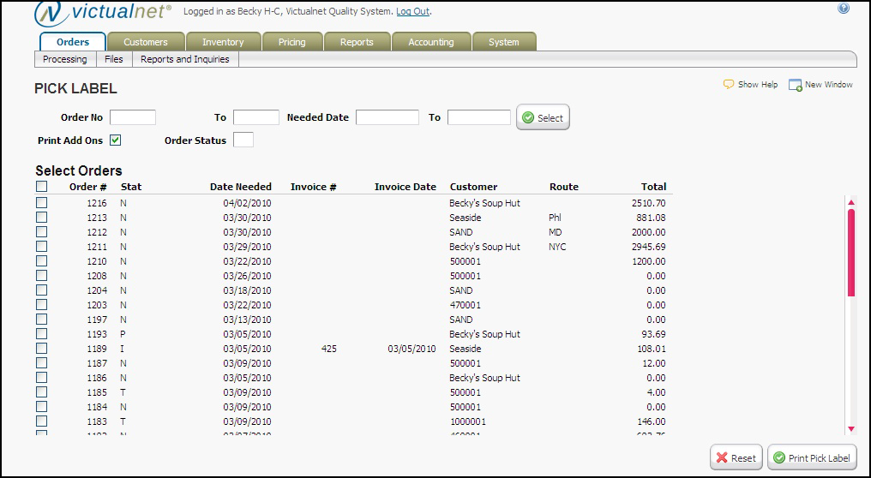Open the Reports tab
The width and height of the screenshot is (871, 478).
click(357, 42)
